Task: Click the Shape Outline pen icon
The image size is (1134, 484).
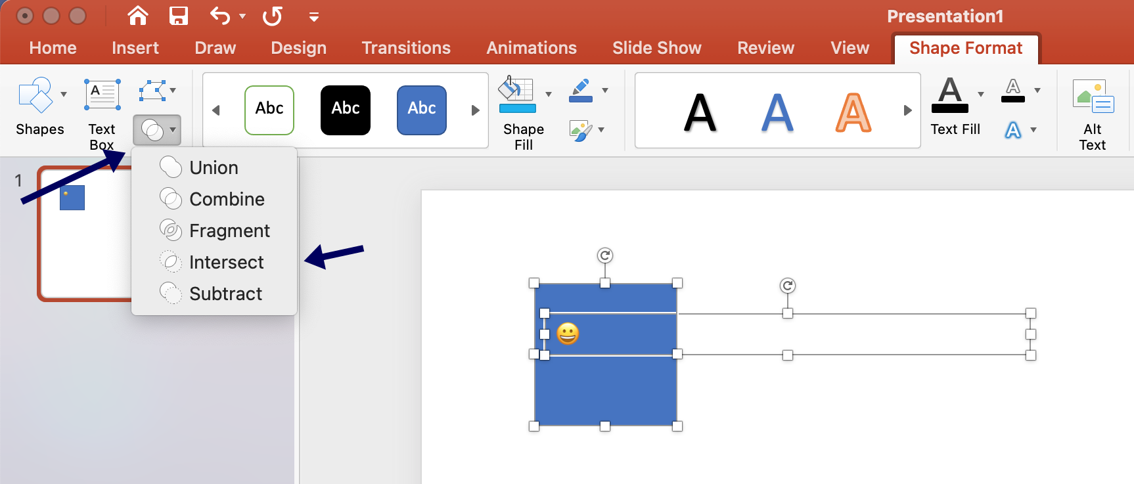Action: (x=581, y=91)
